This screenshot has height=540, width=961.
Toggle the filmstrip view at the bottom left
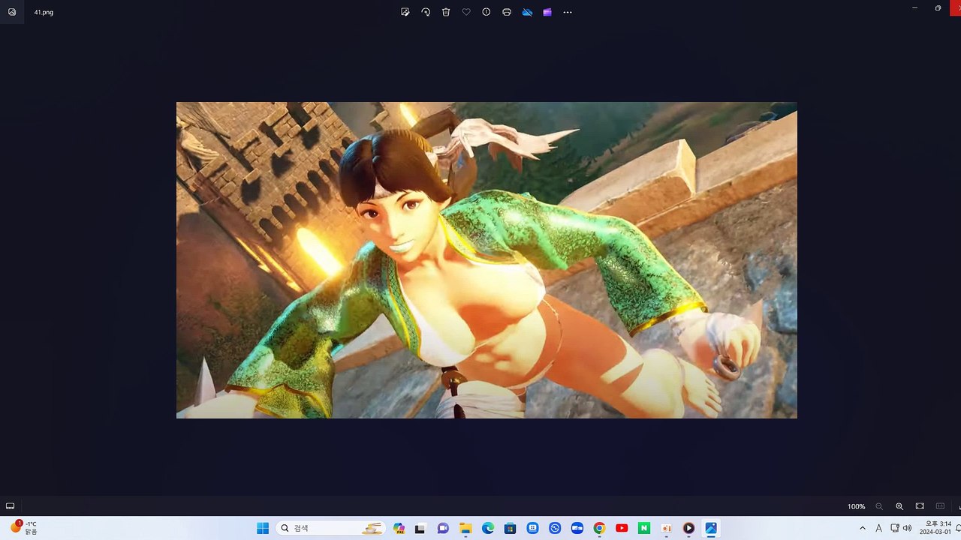pyautogui.click(x=10, y=506)
